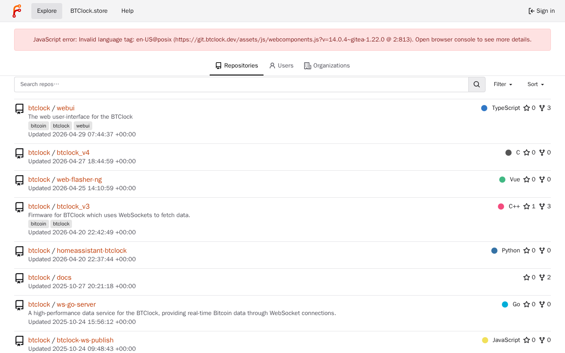Click the star icon in the homeassistant-btclock row
This screenshot has width=565, height=353.
(x=527, y=251)
